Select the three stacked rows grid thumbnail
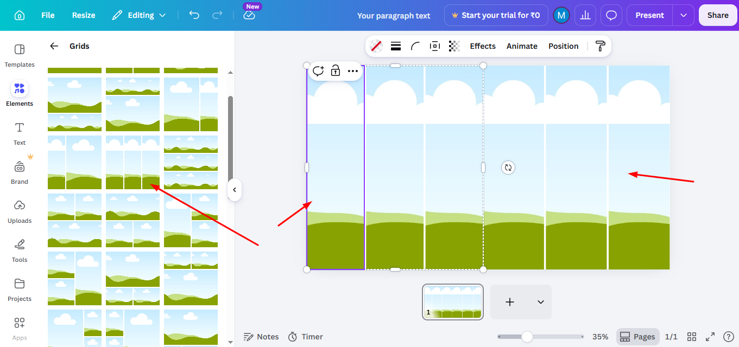Viewport: 739px width, 347px height. 191,162
